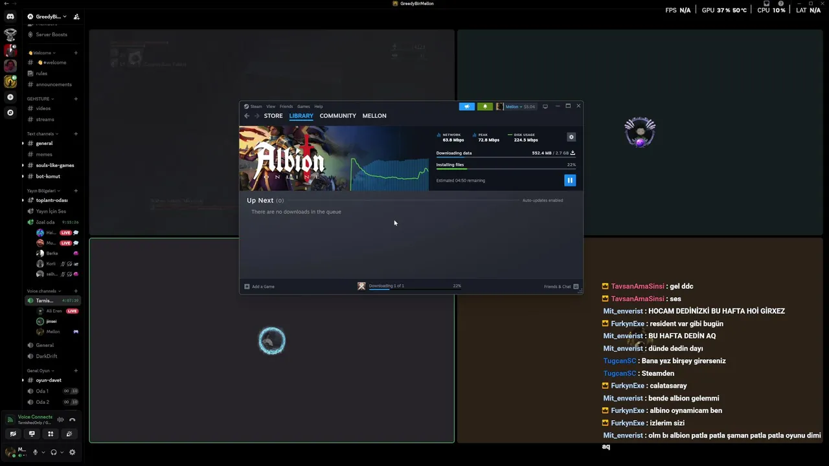Screen dimensions: 829x466
Task: Open Steam download settings gear
Action: click(x=571, y=137)
